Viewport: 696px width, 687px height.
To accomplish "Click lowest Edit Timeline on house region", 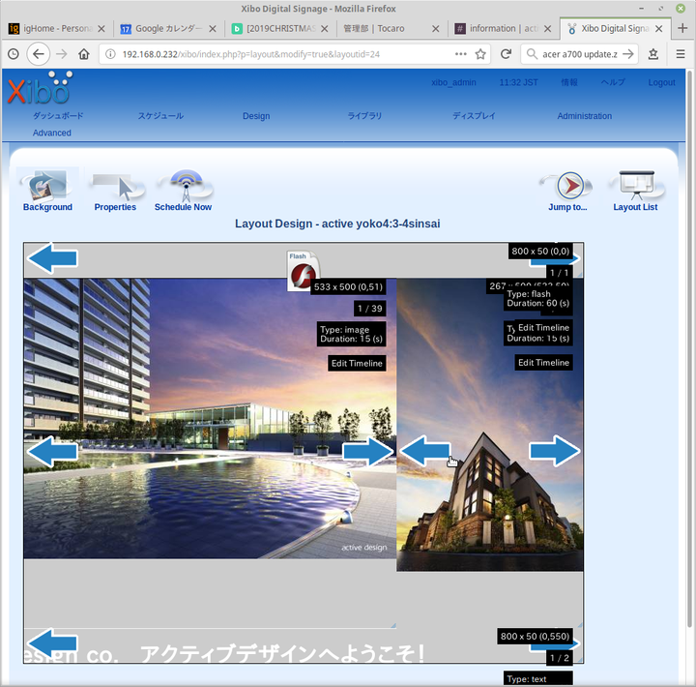I will click(543, 362).
